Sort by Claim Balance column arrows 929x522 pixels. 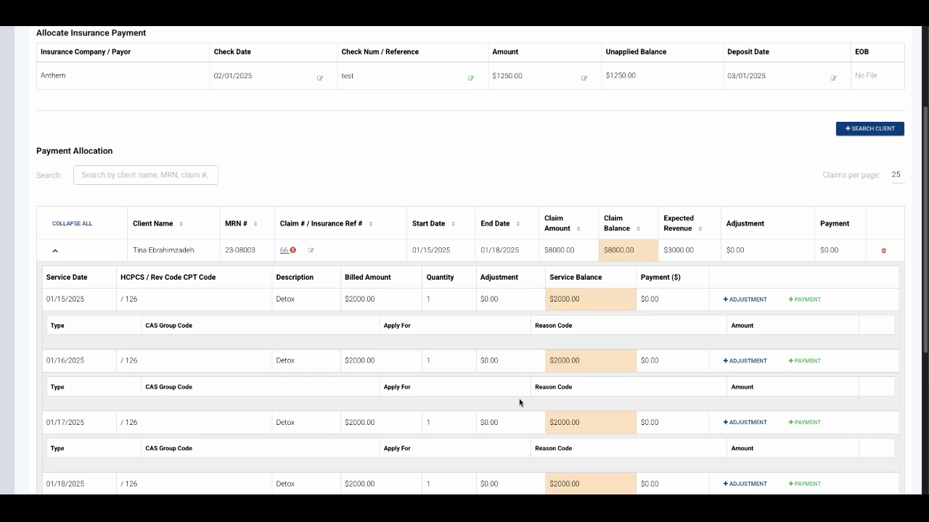pyautogui.click(x=638, y=229)
